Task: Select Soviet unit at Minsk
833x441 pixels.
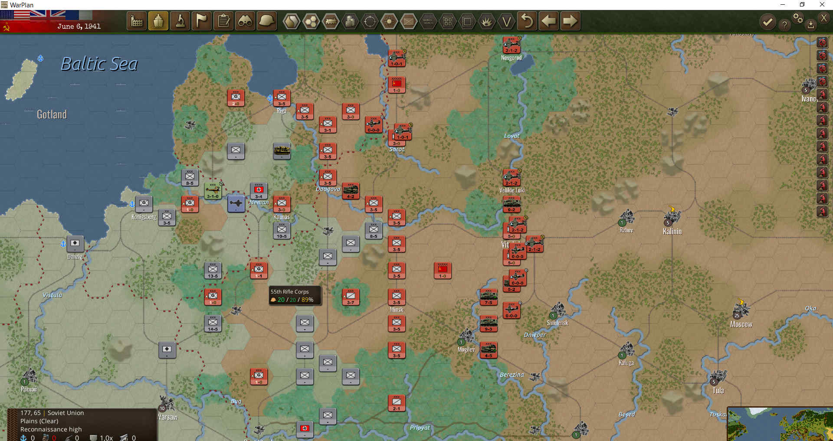Action: tap(397, 297)
